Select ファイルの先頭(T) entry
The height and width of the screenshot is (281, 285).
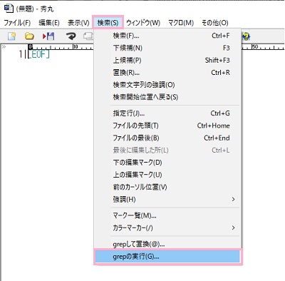[x=167, y=126]
